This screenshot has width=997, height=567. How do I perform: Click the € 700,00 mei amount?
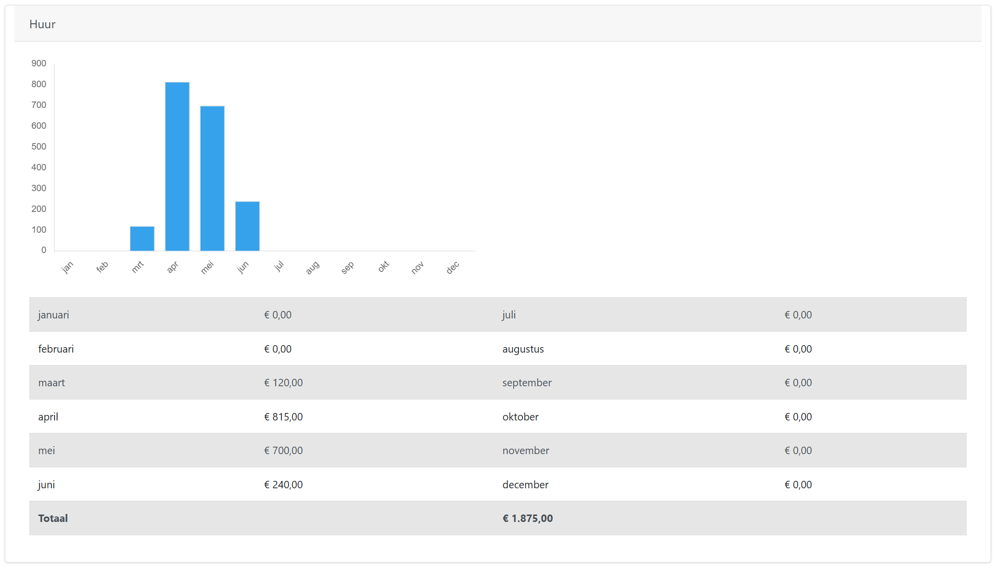(x=283, y=451)
